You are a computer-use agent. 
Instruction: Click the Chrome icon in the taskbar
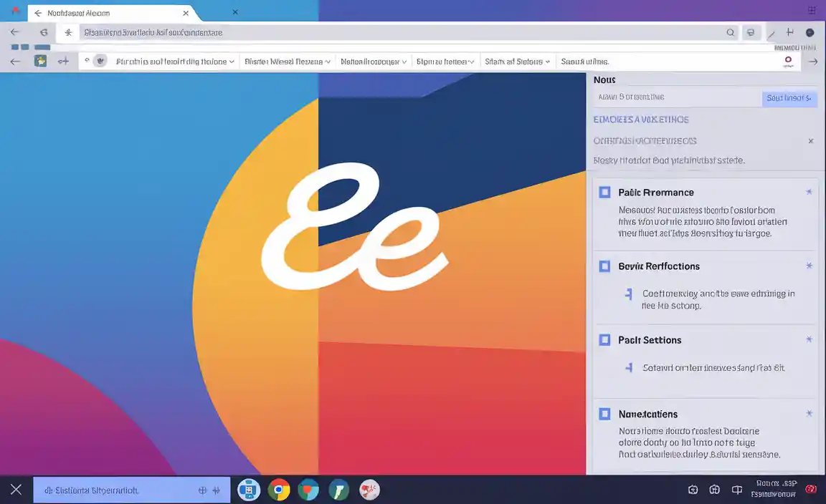[x=279, y=490]
